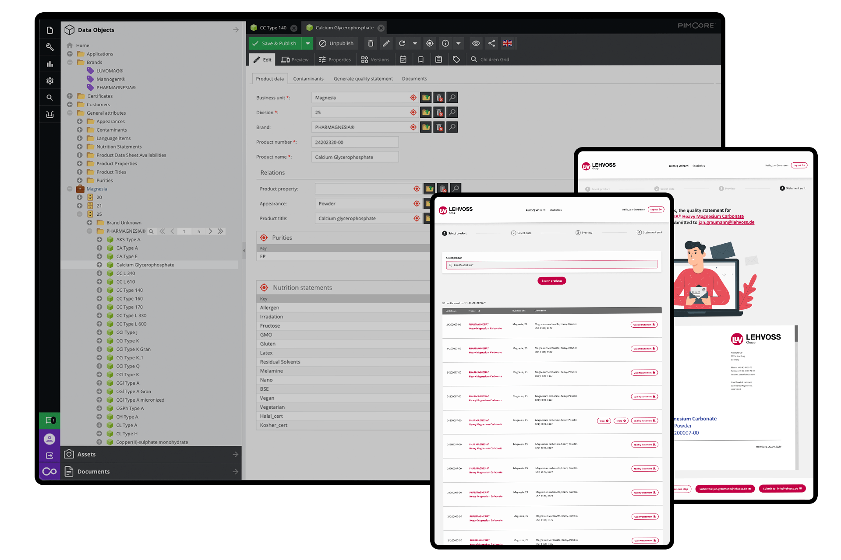Click the Select product search field
This screenshot has width=841, height=560.
coord(551,265)
